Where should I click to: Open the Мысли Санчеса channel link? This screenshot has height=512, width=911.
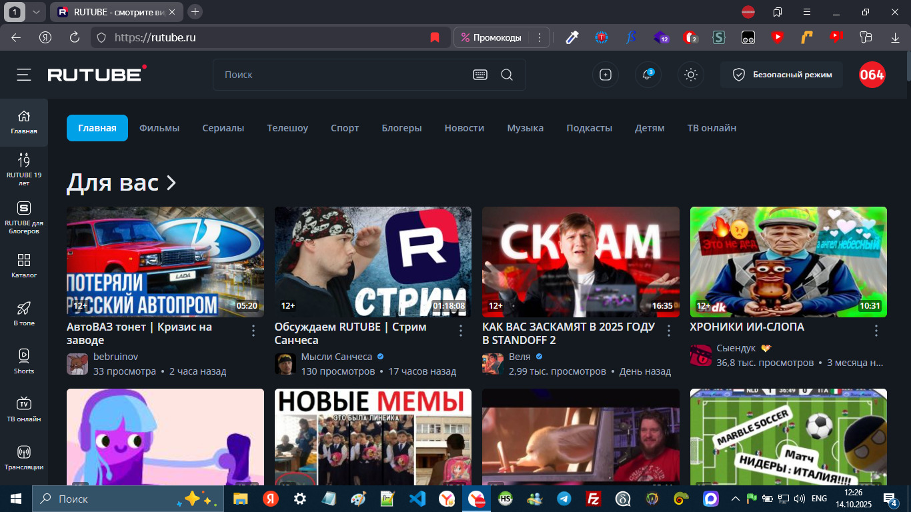336,357
